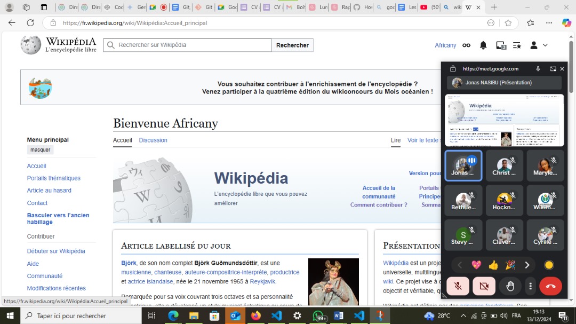Toggle microphone in Meet mini window
The width and height of the screenshot is (576, 324).
(458, 286)
